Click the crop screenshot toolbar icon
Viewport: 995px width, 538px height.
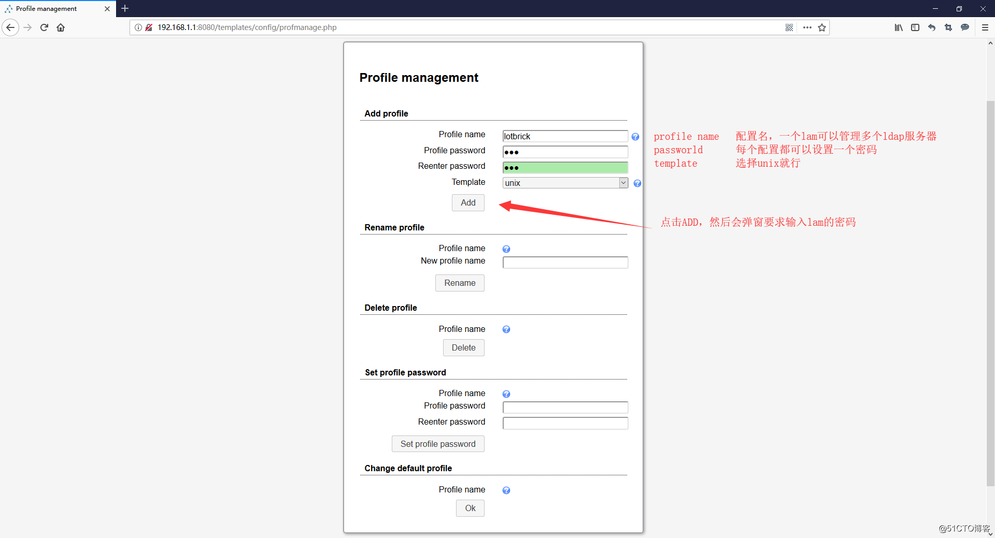[x=948, y=27]
